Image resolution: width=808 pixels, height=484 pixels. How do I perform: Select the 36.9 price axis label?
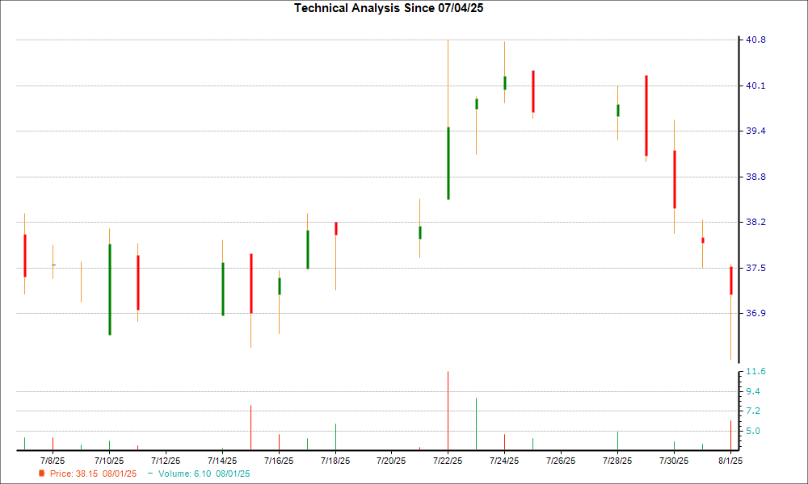tap(755, 313)
